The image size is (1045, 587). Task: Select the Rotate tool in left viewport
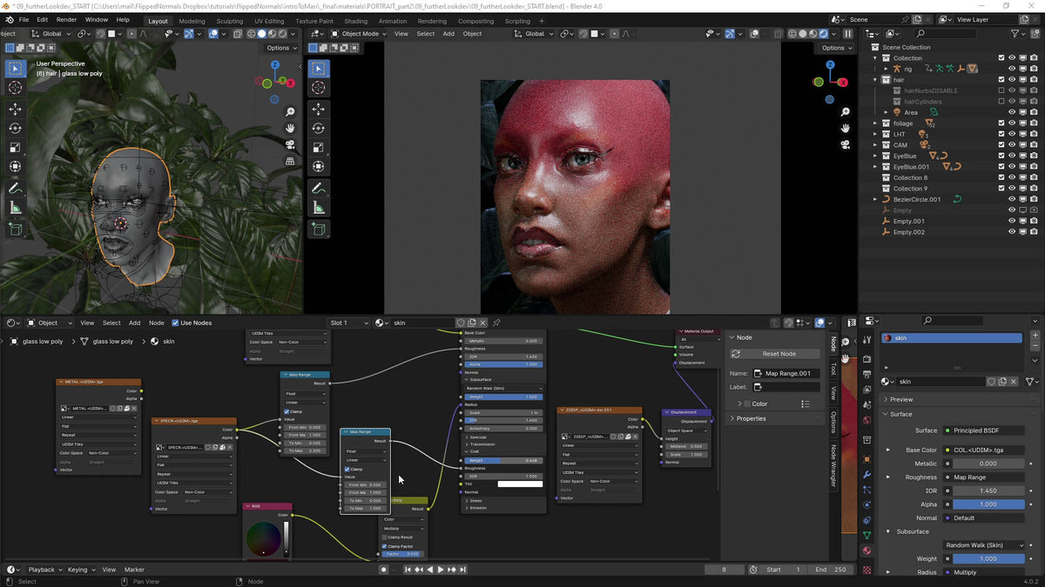pos(15,128)
